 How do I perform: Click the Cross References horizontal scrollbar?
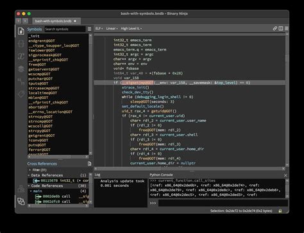pyautogui.click(x=58, y=205)
